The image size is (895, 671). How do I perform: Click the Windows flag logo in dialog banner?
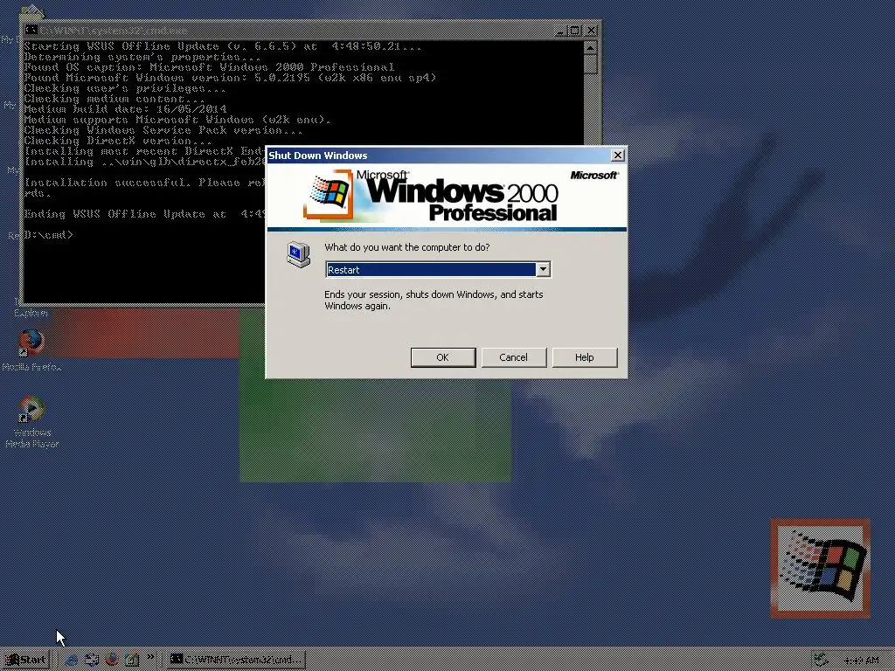329,194
